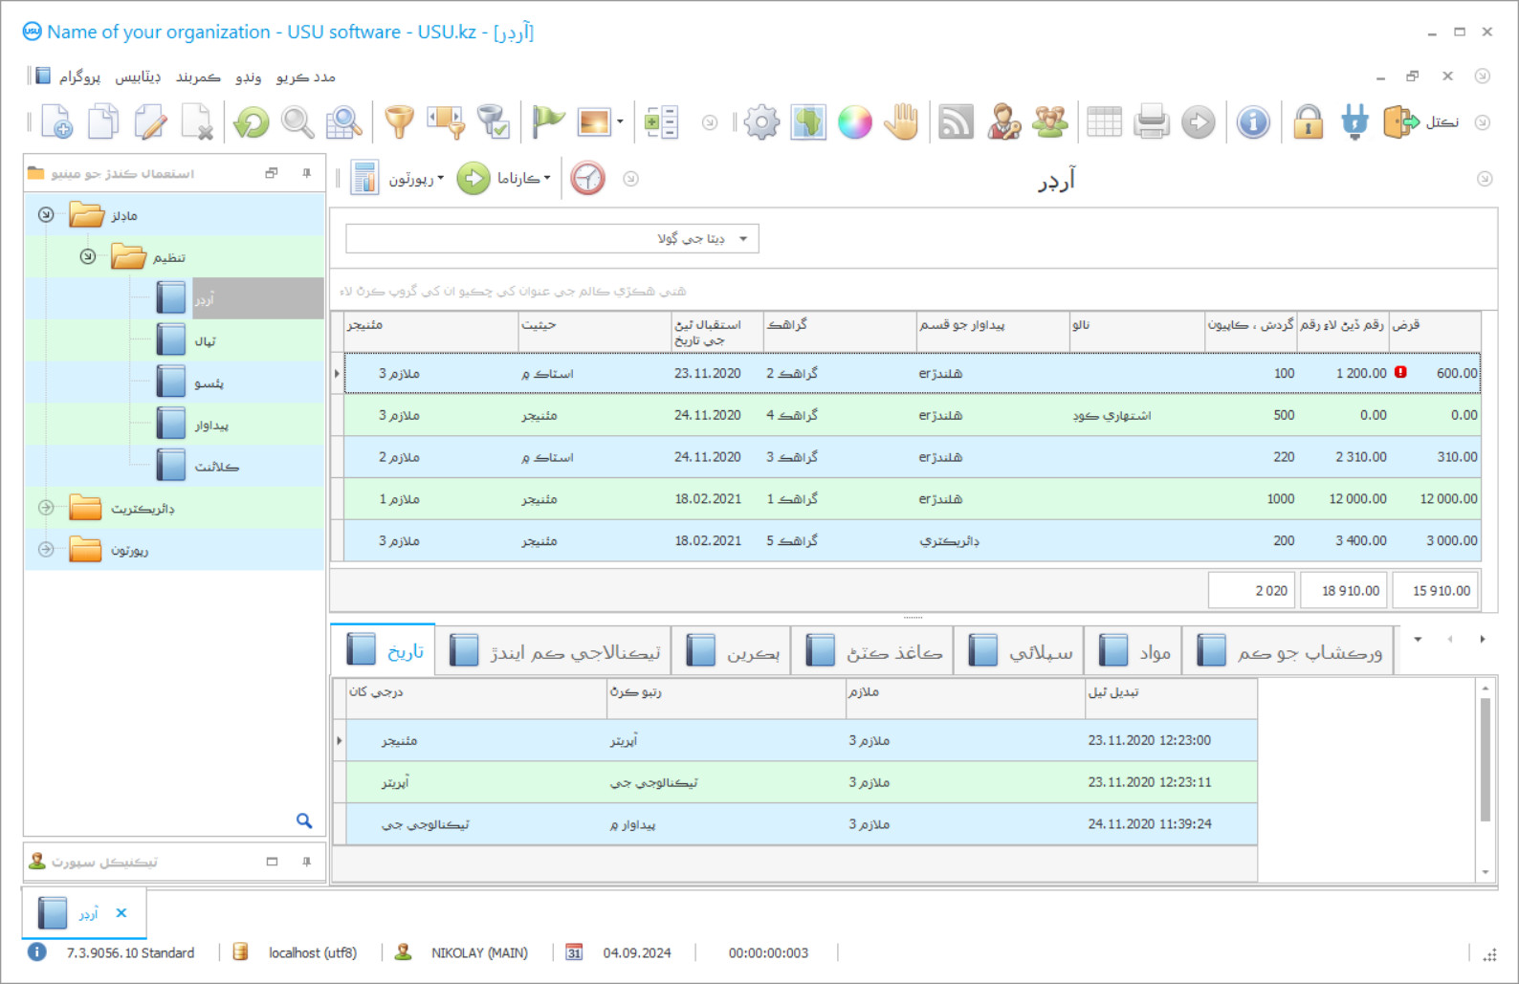This screenshot has width=1519, height=984.
Task: Click the funnel filter icon
Action: coord(399,122)
